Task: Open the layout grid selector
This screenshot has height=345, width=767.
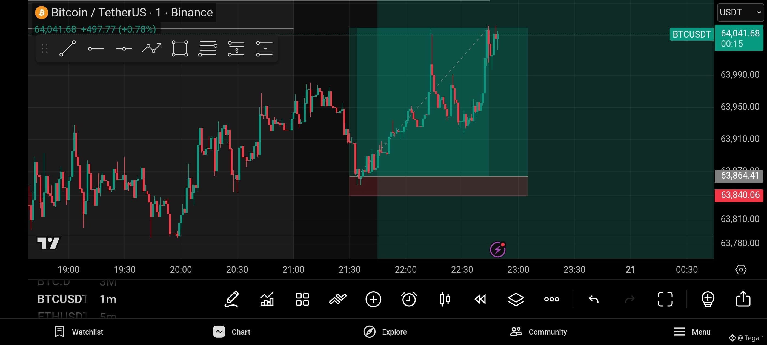Action: click(302, 299)
